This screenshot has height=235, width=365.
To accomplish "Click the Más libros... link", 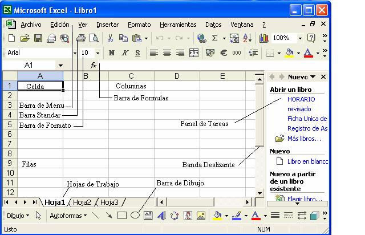I will coord(304,139).
